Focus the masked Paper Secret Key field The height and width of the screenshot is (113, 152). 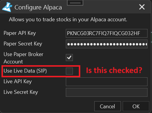tap(107, 44)
